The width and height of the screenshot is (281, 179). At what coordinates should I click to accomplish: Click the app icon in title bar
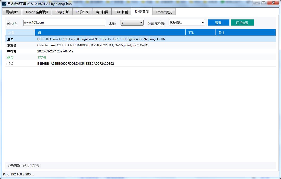pos(4,4)
